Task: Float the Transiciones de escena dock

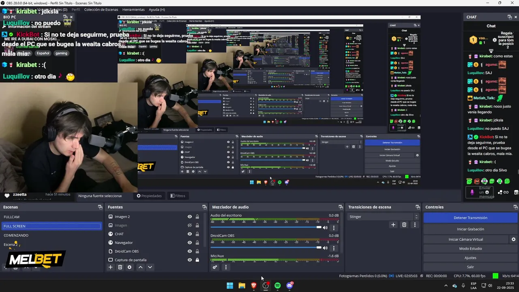Action: point(418,207)
